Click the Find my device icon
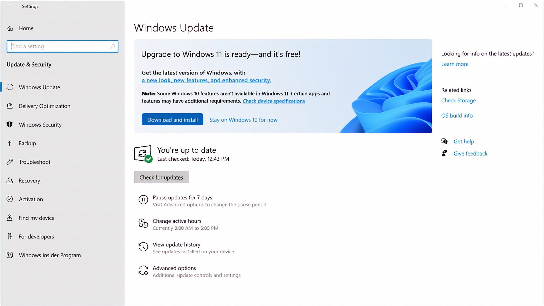The image size is (544, 306). coord(10,218)
